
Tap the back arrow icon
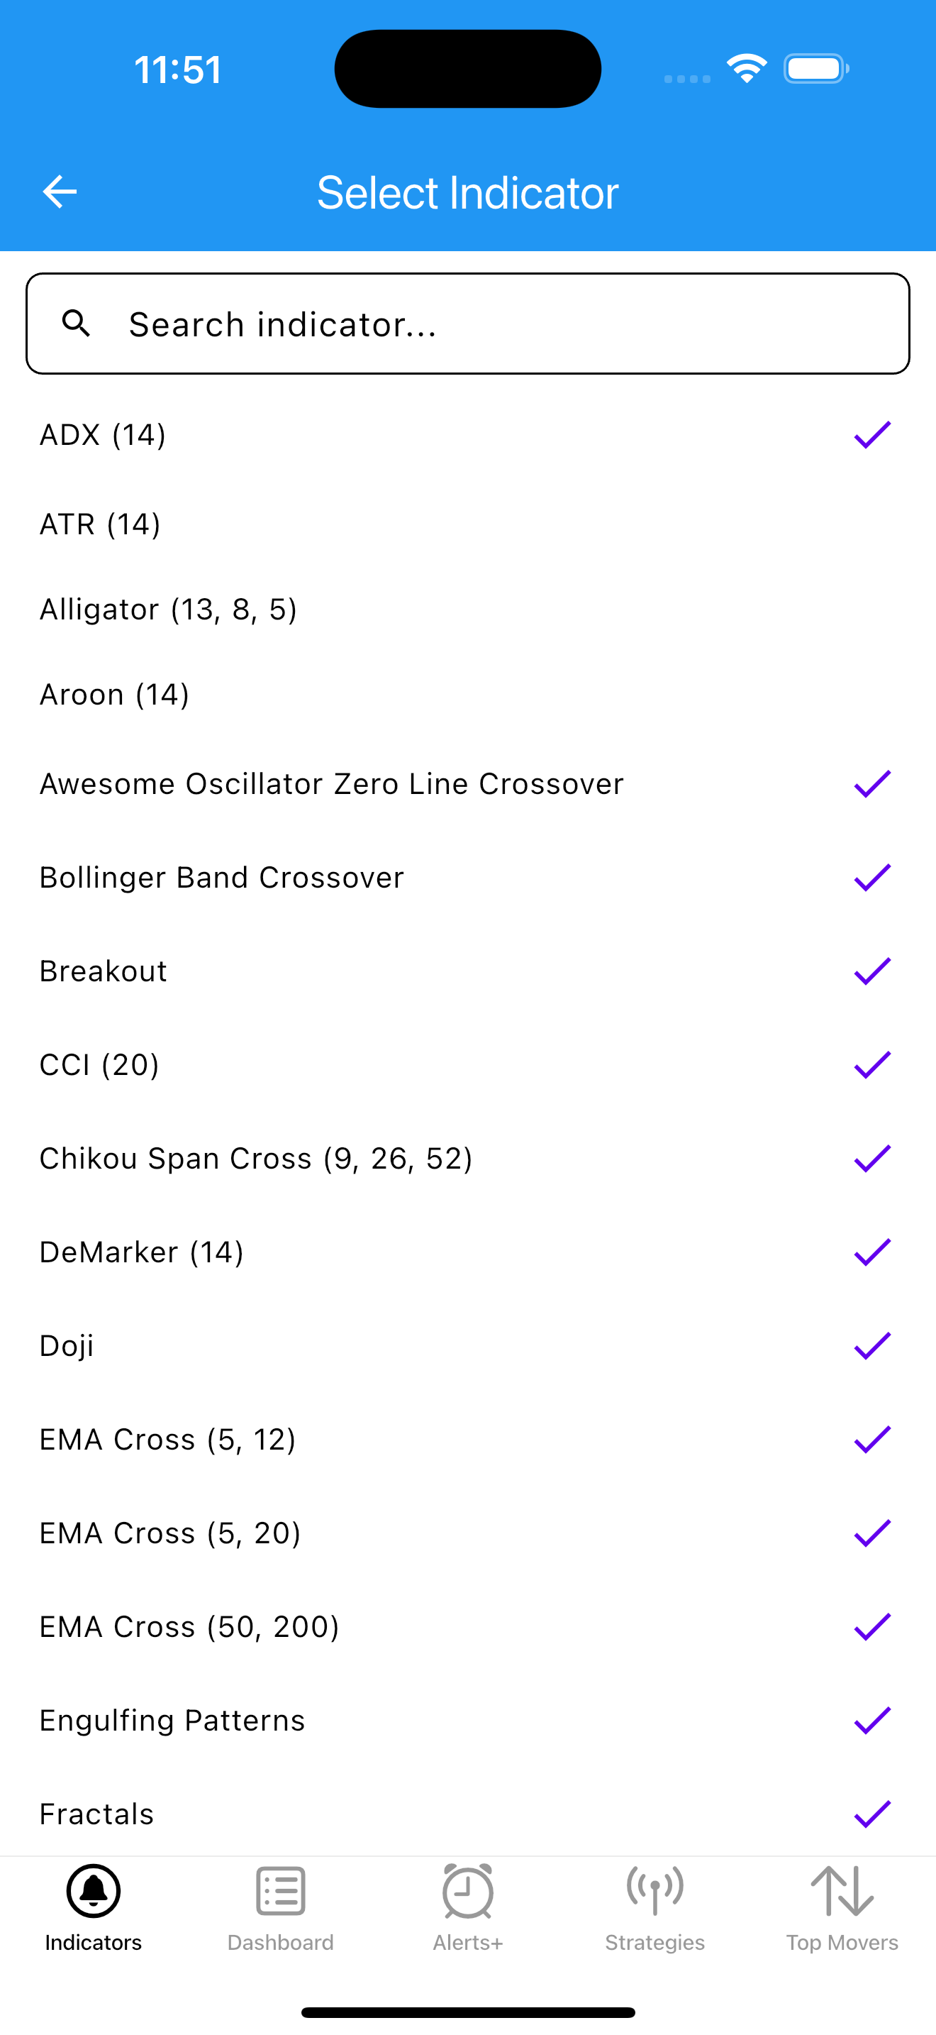[x=59, y=192]
